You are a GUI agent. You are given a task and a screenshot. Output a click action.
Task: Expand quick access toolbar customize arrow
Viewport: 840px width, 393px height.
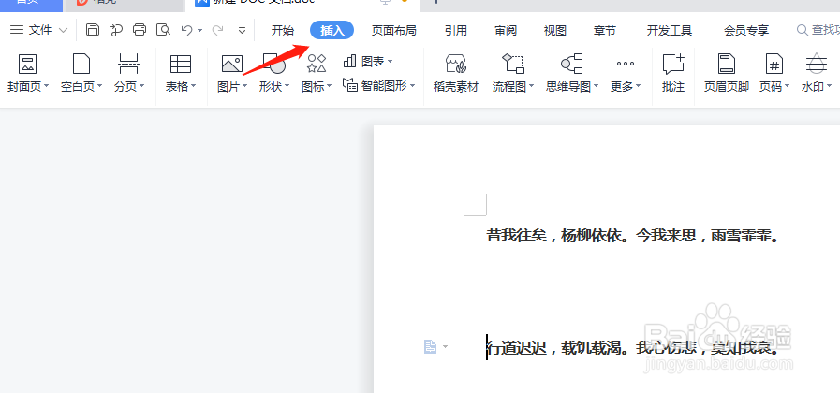pyautogui.click(x=243, y=31)
